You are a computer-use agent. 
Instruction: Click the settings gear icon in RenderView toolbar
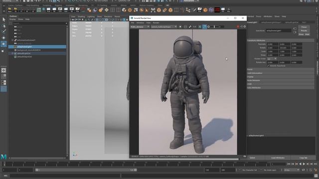[x=245, y=26]
